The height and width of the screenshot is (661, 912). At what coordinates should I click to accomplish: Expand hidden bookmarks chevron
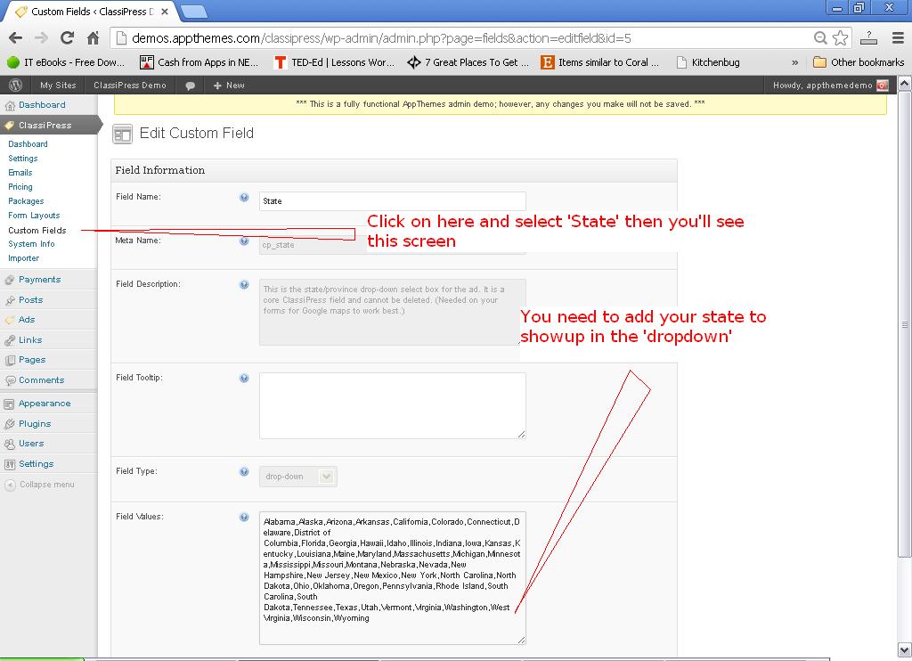coord(795,62)
